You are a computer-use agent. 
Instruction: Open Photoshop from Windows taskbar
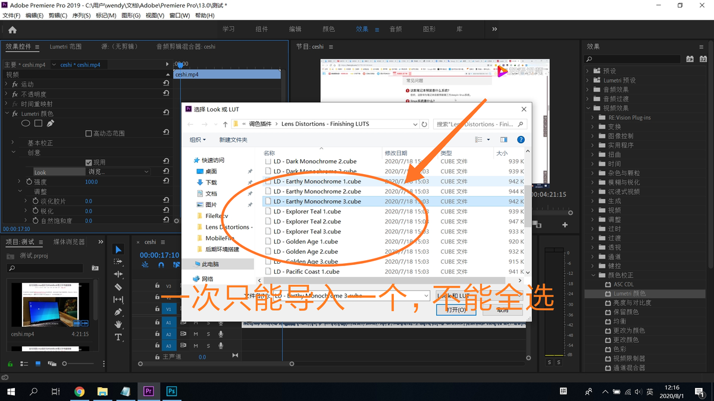pos(171,391)
